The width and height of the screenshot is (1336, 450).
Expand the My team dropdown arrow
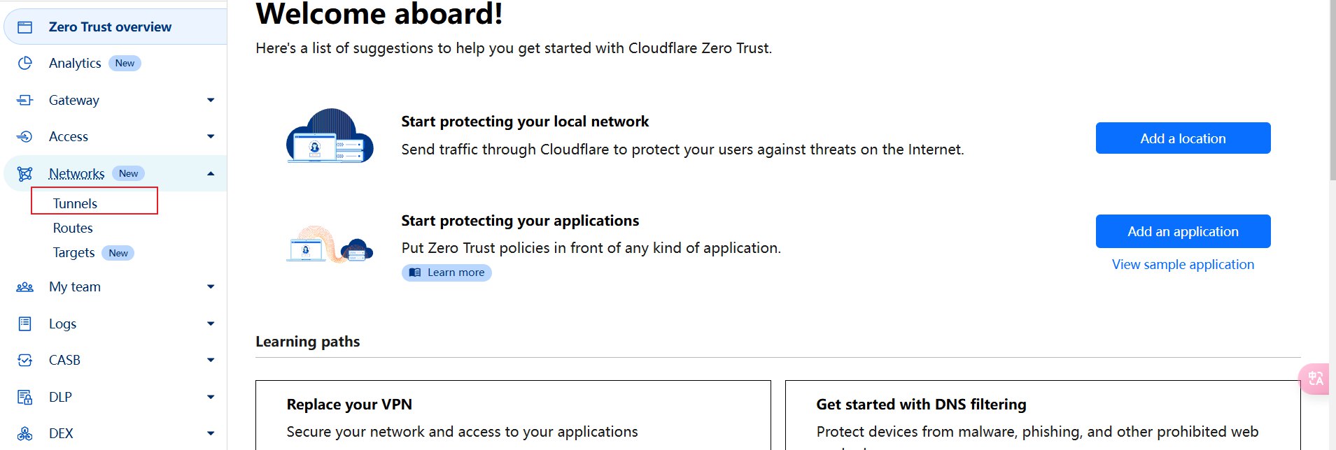pos(211,286)
